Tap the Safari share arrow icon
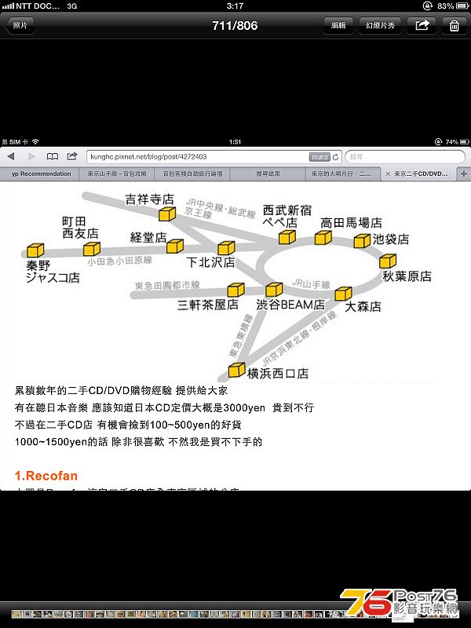 [72, 156]
